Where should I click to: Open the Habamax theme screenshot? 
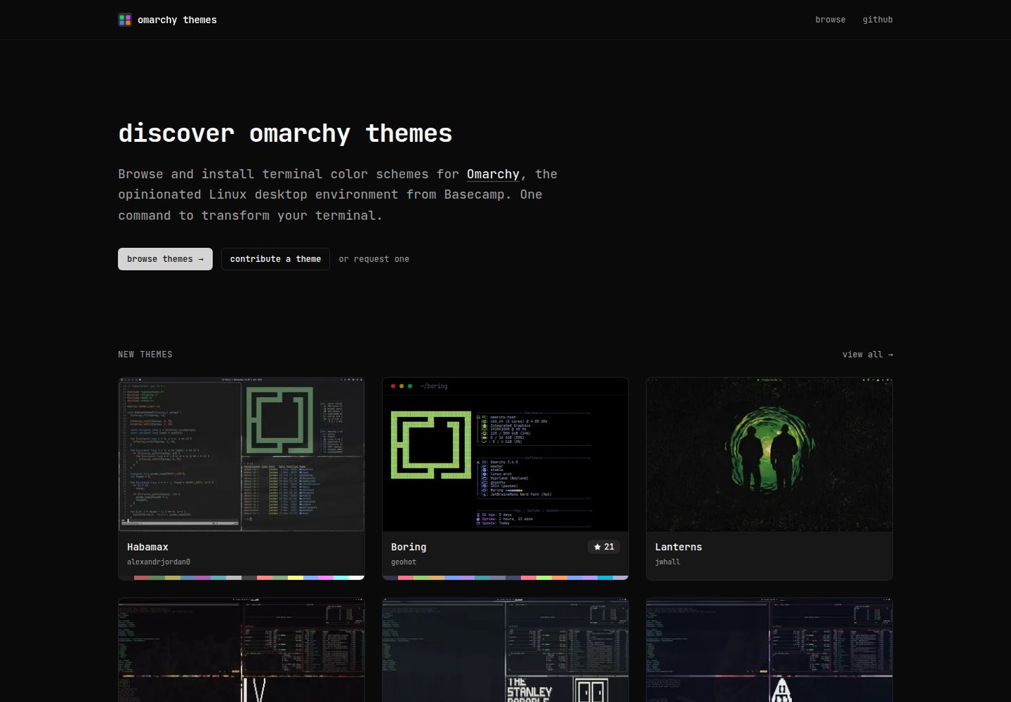pyautogui.click(x=242, y=454)
